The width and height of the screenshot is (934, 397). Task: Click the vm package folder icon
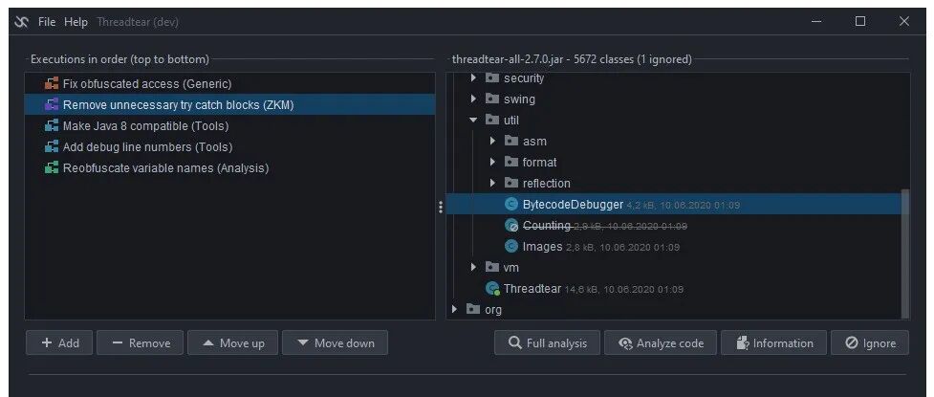(491, 267)
